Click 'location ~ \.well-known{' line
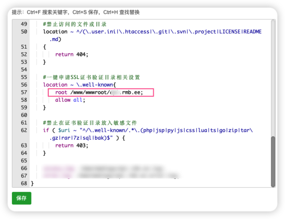 click(79, 85)
